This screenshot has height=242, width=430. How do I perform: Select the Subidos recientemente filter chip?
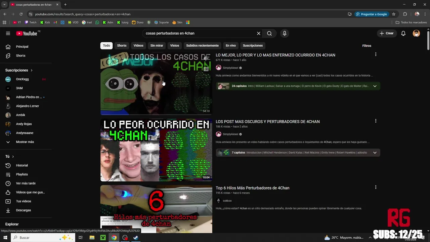[202, 45]
